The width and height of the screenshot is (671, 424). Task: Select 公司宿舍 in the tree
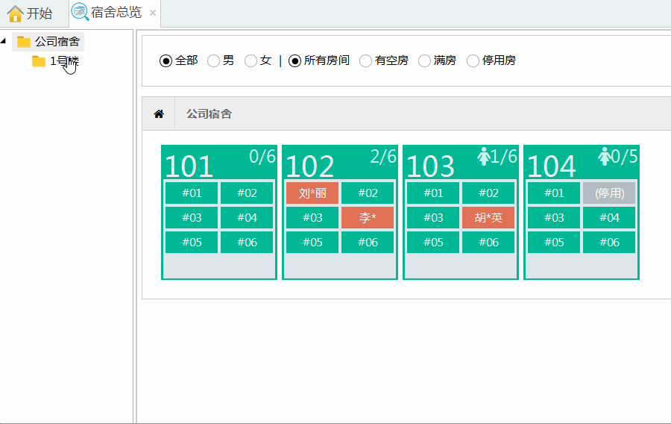pos(57,42)
